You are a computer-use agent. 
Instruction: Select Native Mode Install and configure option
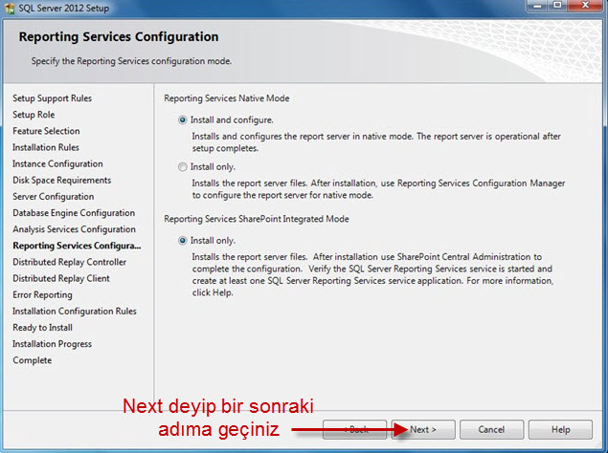point(182,120)
